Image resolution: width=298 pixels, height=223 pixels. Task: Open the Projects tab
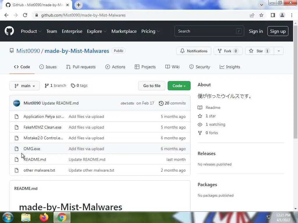[145, 67]
